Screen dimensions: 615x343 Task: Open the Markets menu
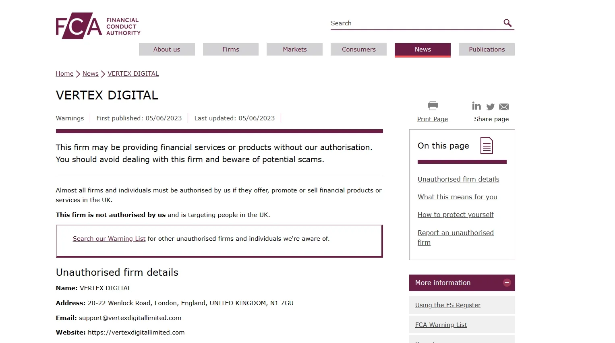tap(295, 49)
